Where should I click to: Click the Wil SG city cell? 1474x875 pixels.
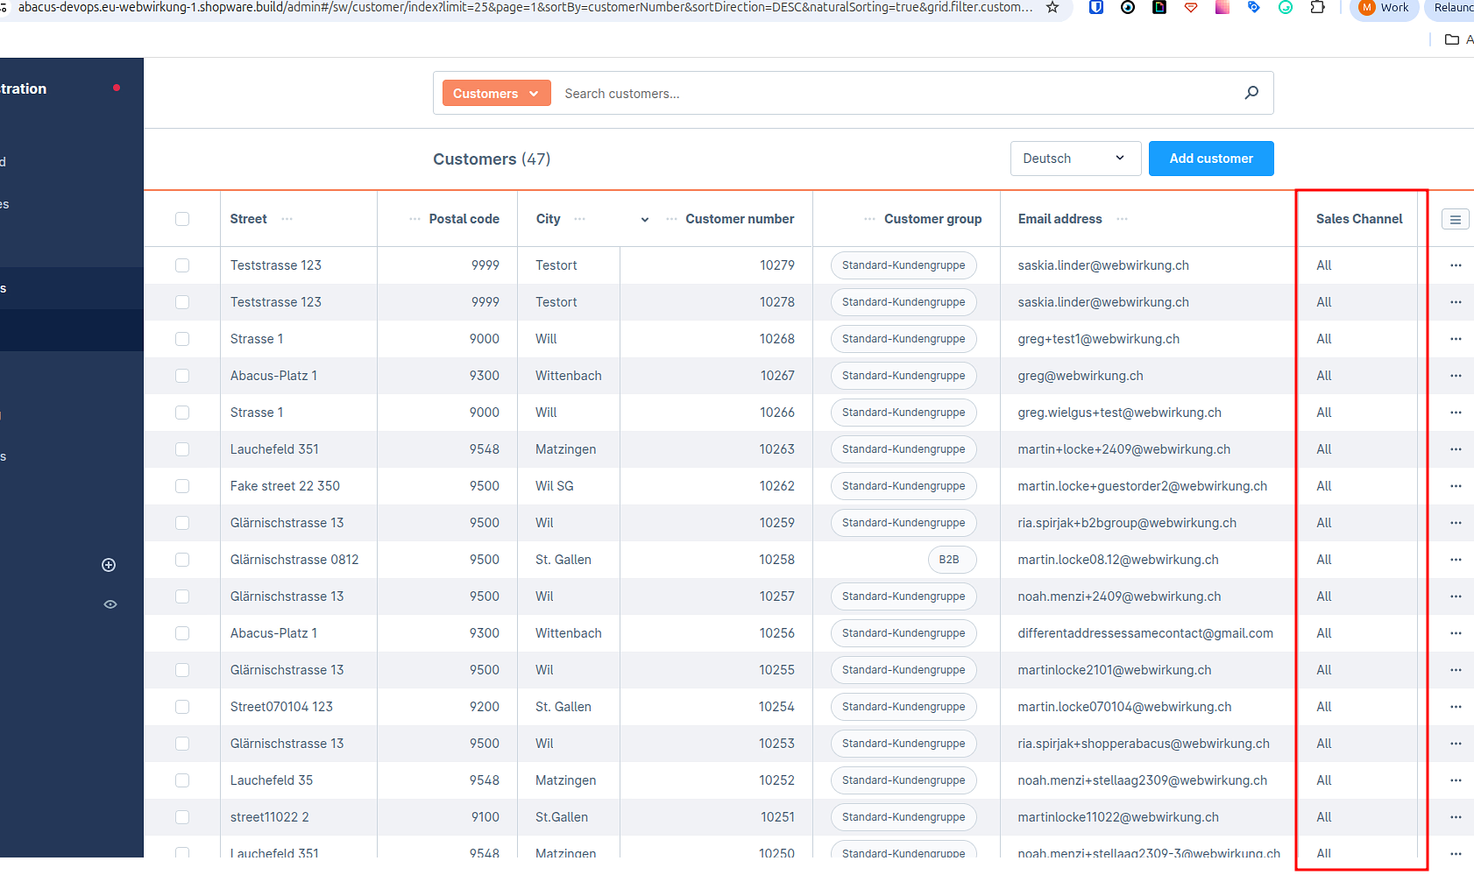click(x=555, y=486)
